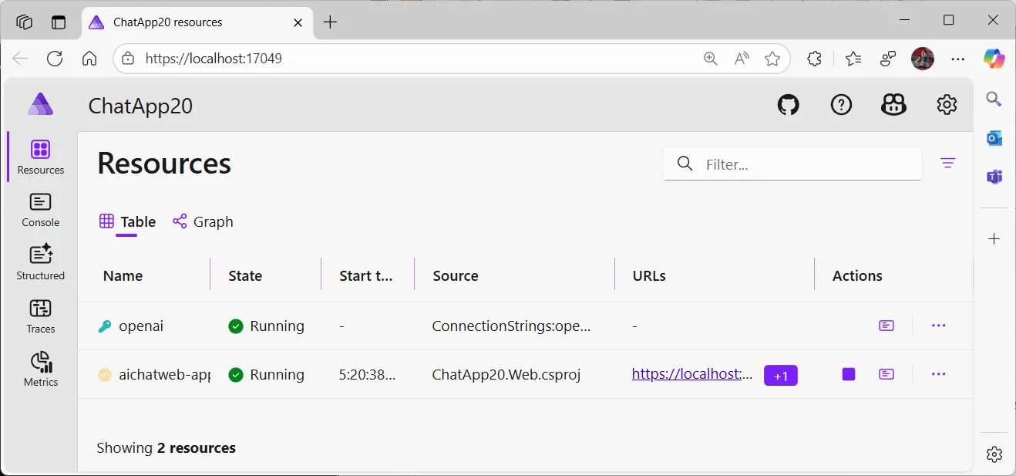Click the browser Refresh button
The width and height of the screenshot is (1016, 476).
click(x=55, y=59)
